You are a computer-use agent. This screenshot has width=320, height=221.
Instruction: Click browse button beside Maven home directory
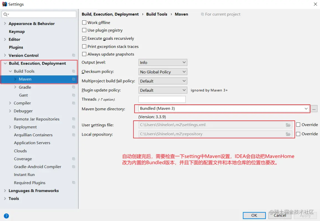[314, 109]
